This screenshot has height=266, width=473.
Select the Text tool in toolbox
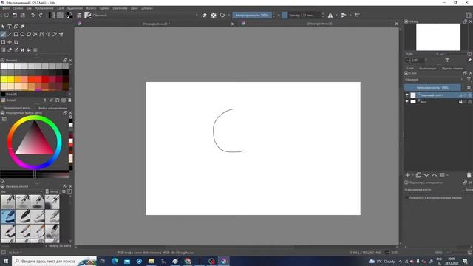point(10,27)
